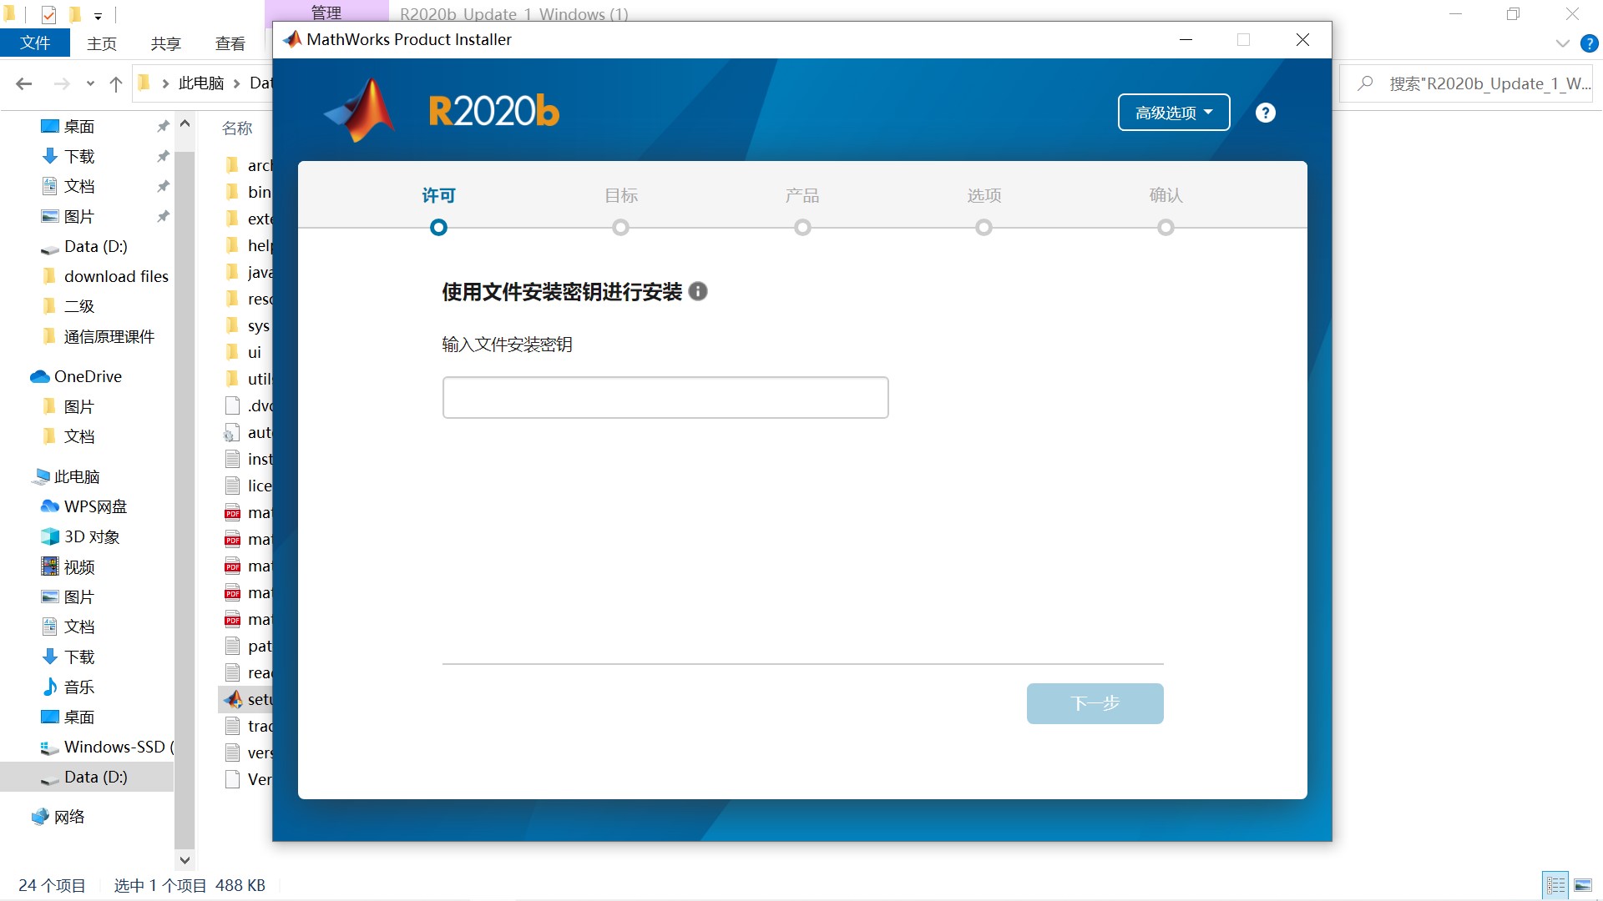
Task: Open Explorer help icon
Action: coord(1590,43)
